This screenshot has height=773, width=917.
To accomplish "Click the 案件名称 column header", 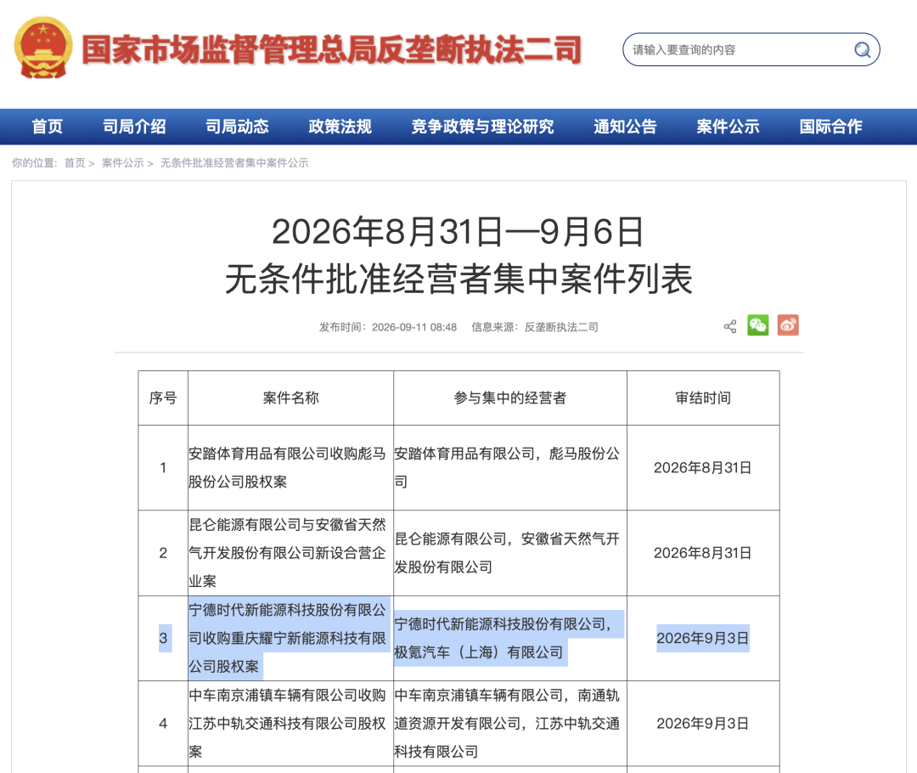I will [x=290, y=398].
